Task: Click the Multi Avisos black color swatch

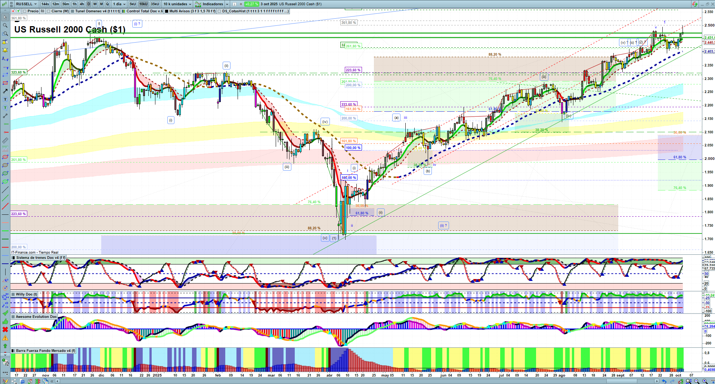Action: (x=167, y=11)
